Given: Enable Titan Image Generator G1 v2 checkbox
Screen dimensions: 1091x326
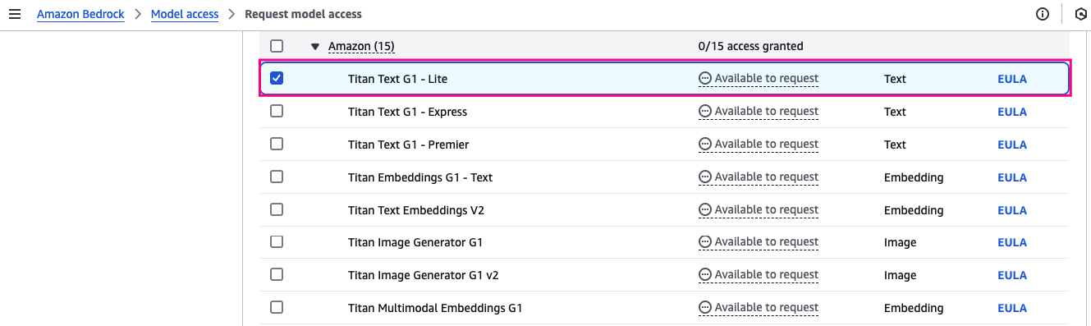Looking at the screenshot, I should click(x=277, y=274).
